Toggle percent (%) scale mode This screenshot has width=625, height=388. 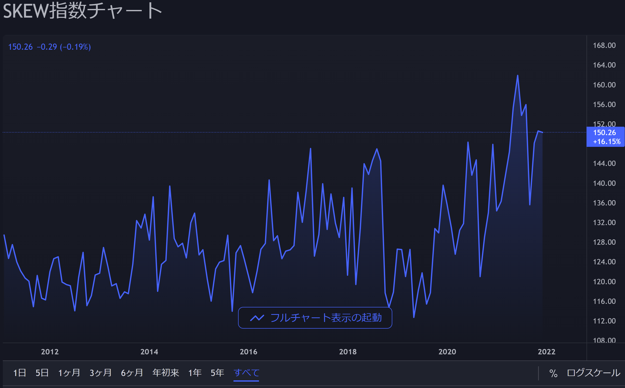point(553,373)
